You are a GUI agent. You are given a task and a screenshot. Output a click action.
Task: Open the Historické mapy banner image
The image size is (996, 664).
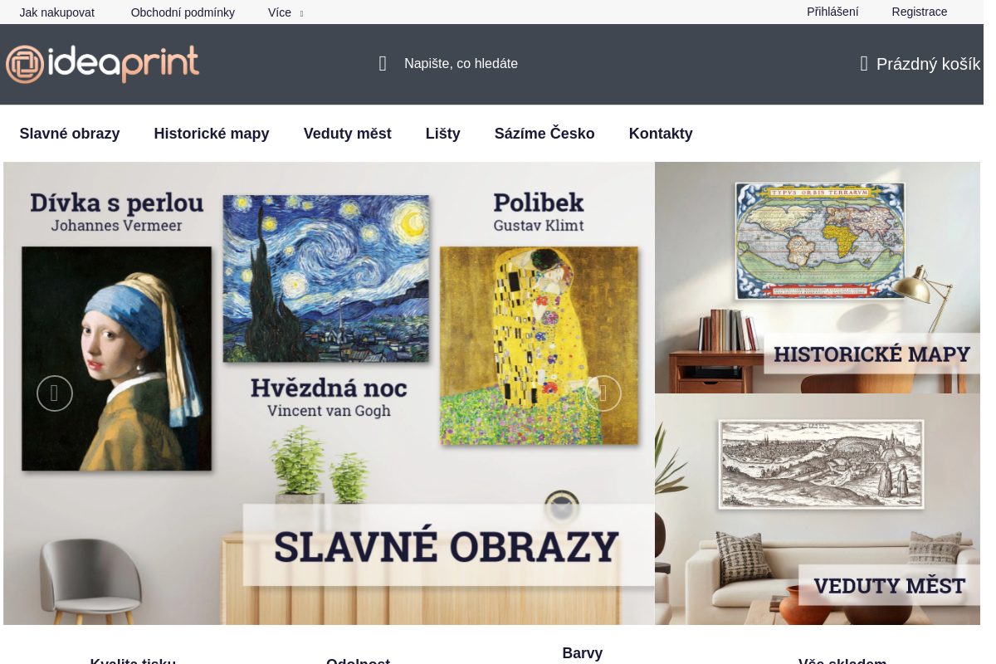point(818,277)
